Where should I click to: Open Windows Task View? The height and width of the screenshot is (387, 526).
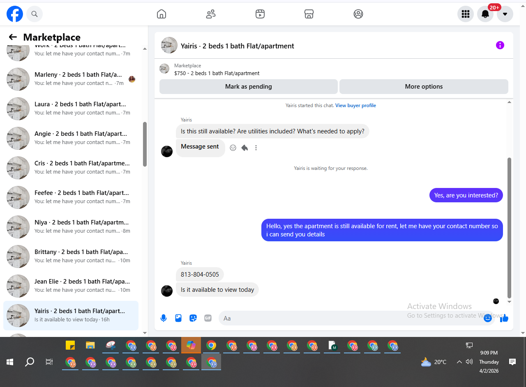click(49, 362)
